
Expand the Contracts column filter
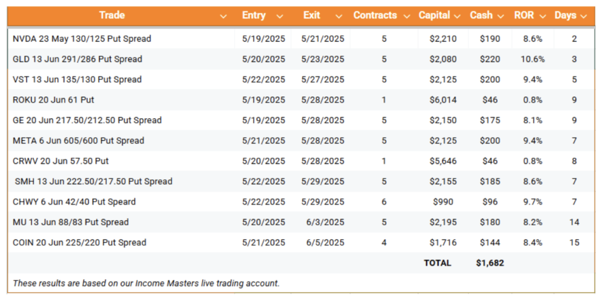click(407, 16)
